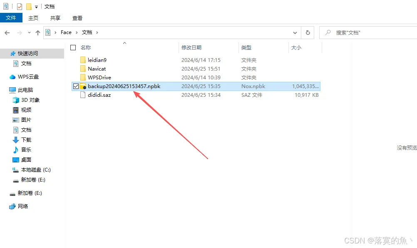Open address bar history dropdown
Viewport: 417px width, 248px height.
point(295,33)
